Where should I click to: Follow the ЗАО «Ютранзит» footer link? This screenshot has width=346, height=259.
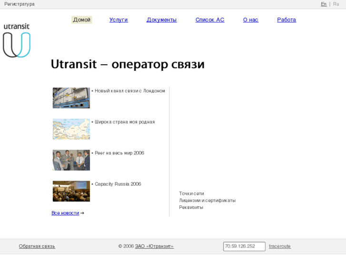pos(154,246)
